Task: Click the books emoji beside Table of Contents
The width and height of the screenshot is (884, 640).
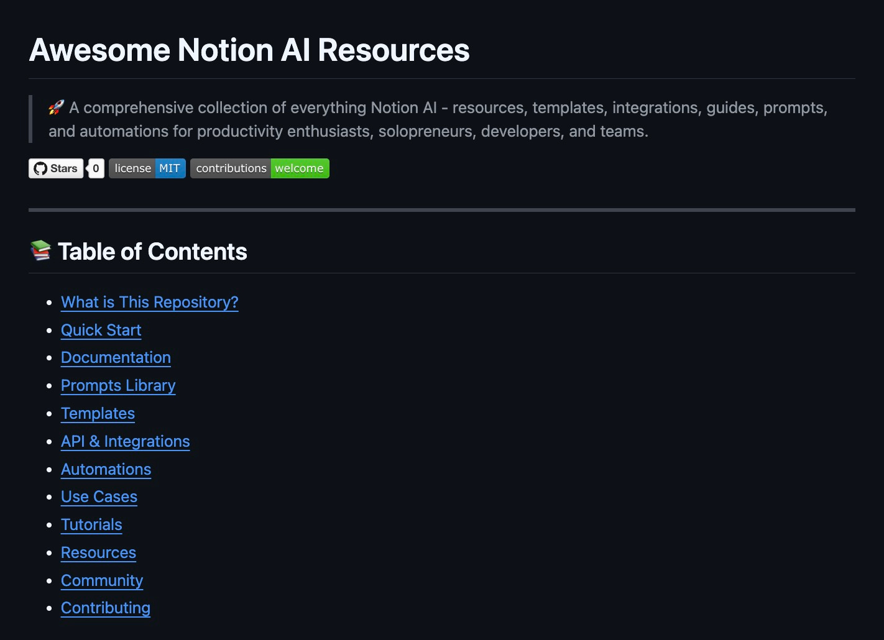Action: [x=40, y=251]
